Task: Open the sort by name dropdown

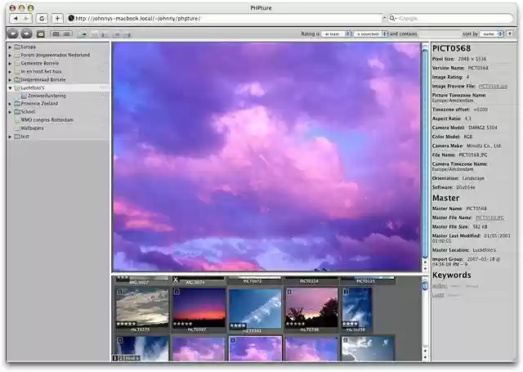Action: click(493, 34)
